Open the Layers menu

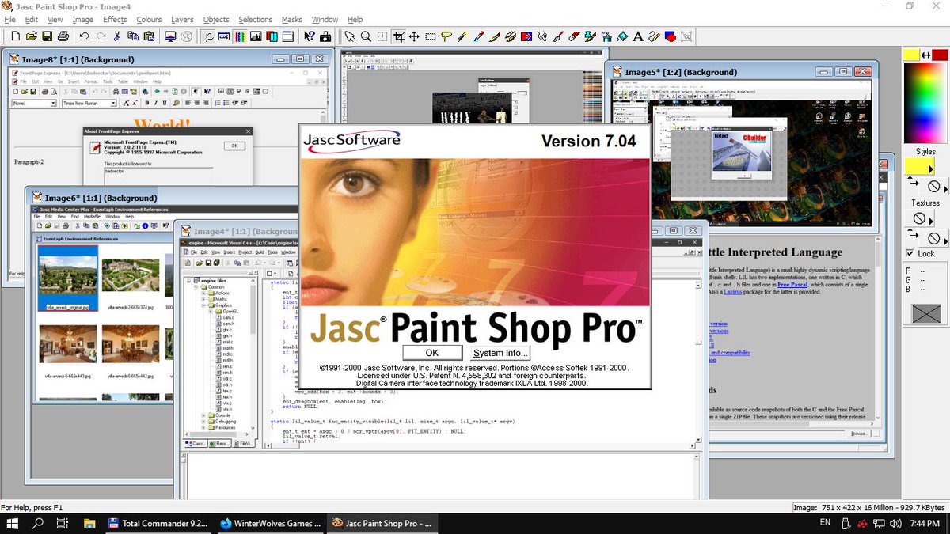click(182, 19)
